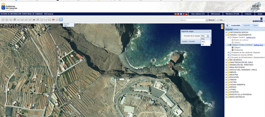Click the toolbar icon right of the share icon
Image resolution: width=265 pixels, height=117 pixels.
pos(45,20)
